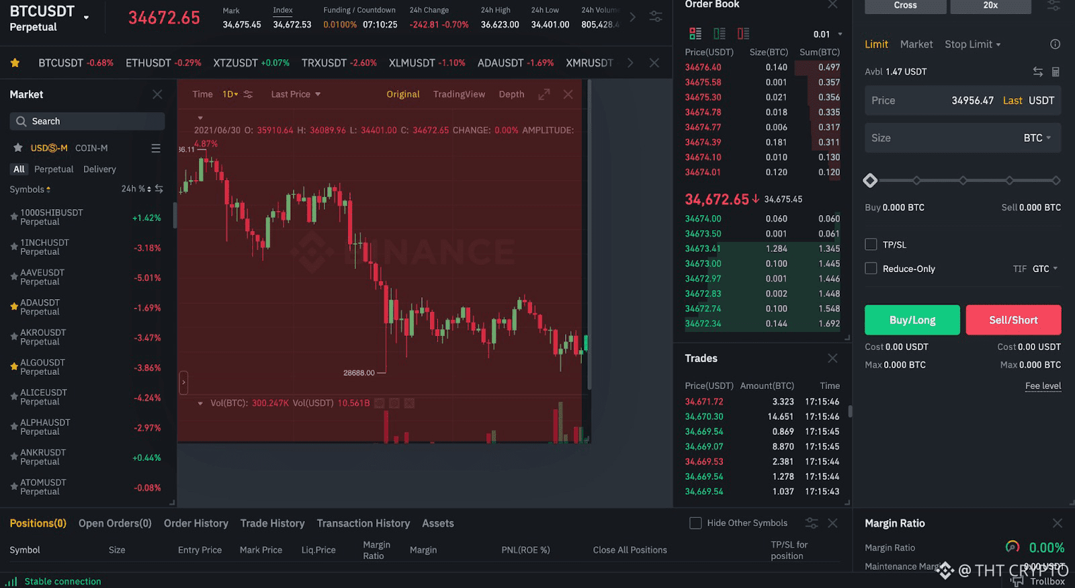Click the Last button in the Price field
This screenshot has width=1075, height=588.
pyautogui.click(x=1013, y=101)
